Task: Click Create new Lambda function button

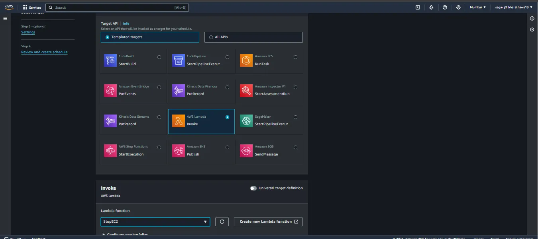Action: point(269,222)
